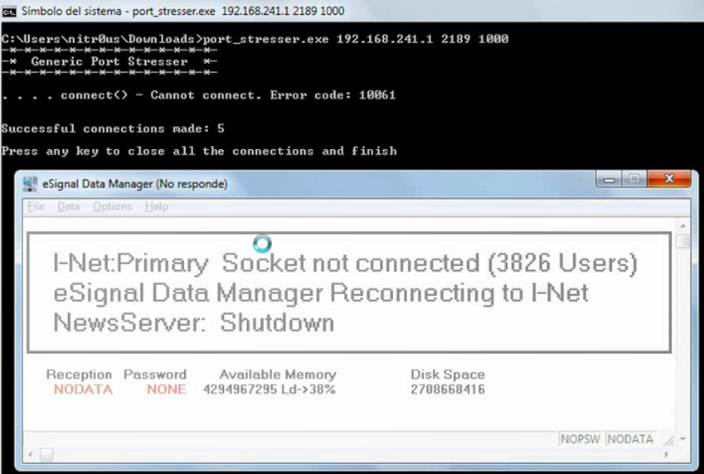Image resolution: width=704 pixels, height=474 pixels.
Task: Click the horizontal scrollbar left arrow
Action: 31,454
